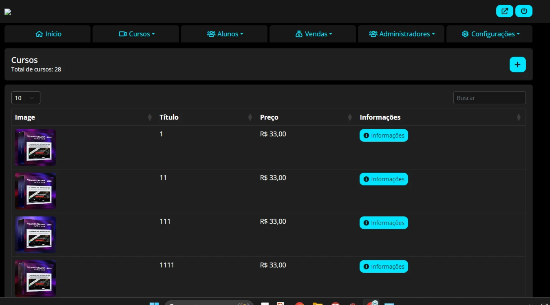Open the Cursos dropdown menu
The height and width of the screenshot is (305, 550).
pyautogui.click(x=137, y=34)
